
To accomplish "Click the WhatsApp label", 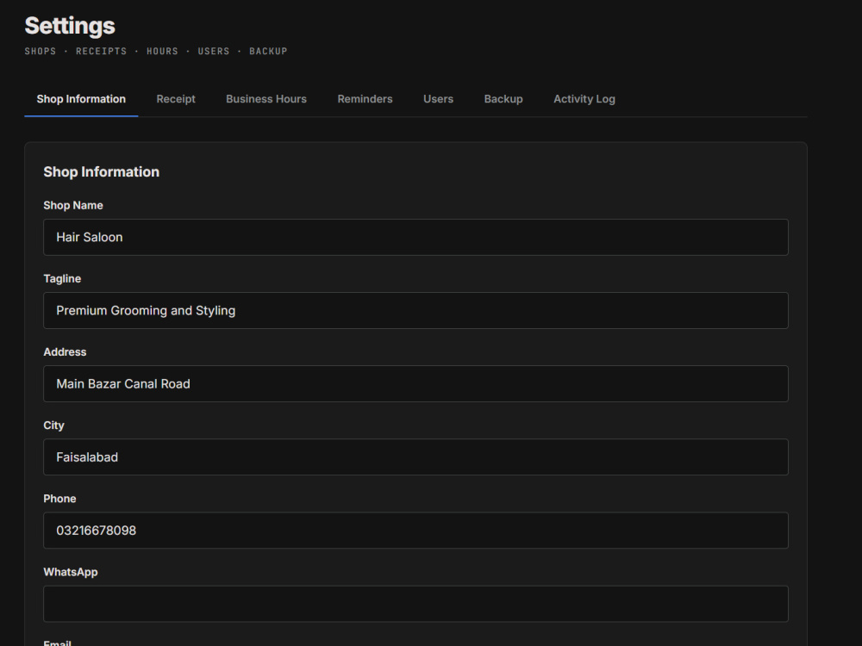I will tap(71, 573).
